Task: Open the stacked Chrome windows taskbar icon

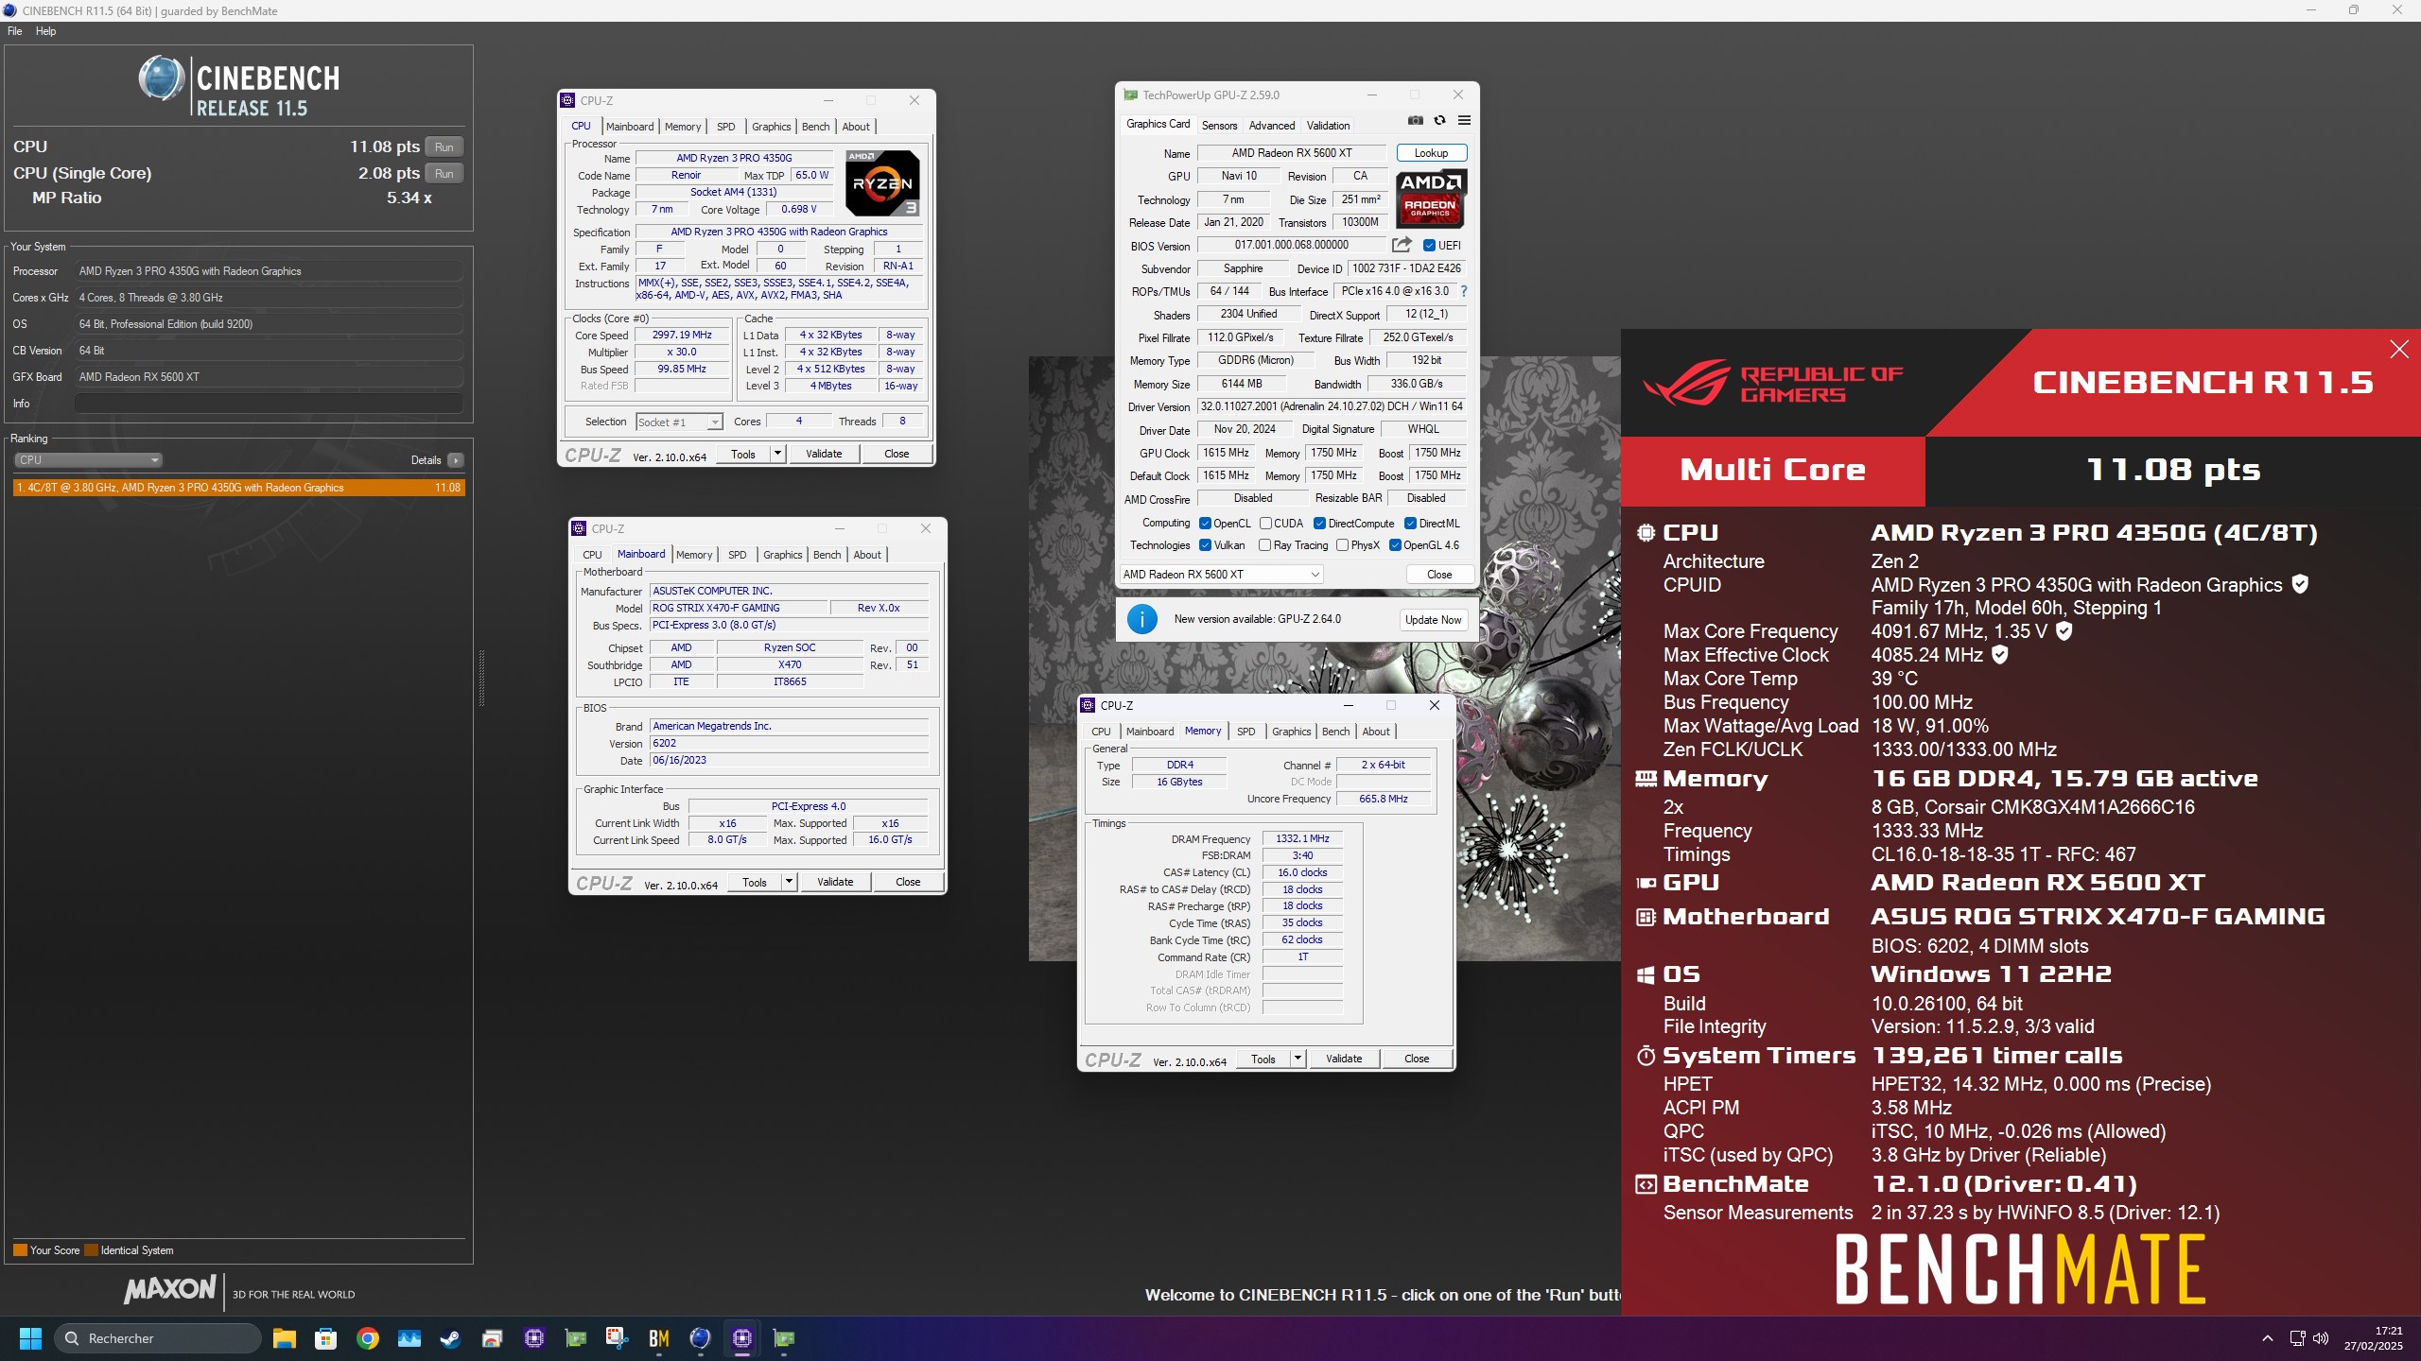Action: [x=493, y=1338]
